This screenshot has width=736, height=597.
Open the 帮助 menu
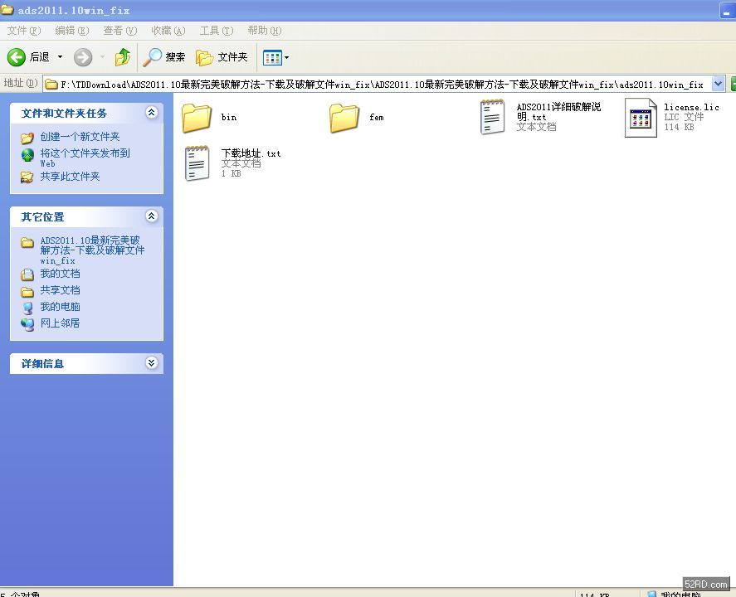(x=264, y=31)
